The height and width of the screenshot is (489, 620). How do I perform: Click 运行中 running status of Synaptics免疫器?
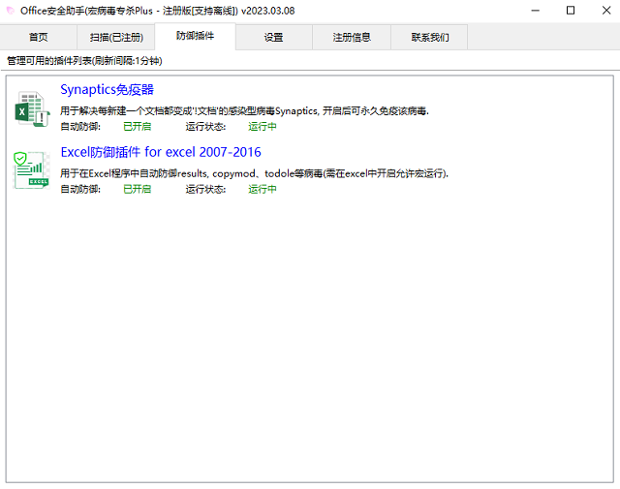pyautogui.click(x=263, y=126)
